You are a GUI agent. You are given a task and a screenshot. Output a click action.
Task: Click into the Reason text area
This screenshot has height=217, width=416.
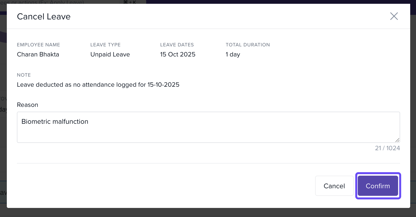(208, 127)
